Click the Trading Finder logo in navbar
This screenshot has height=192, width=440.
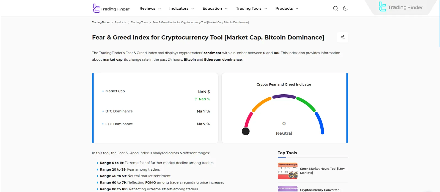(111, 8)
